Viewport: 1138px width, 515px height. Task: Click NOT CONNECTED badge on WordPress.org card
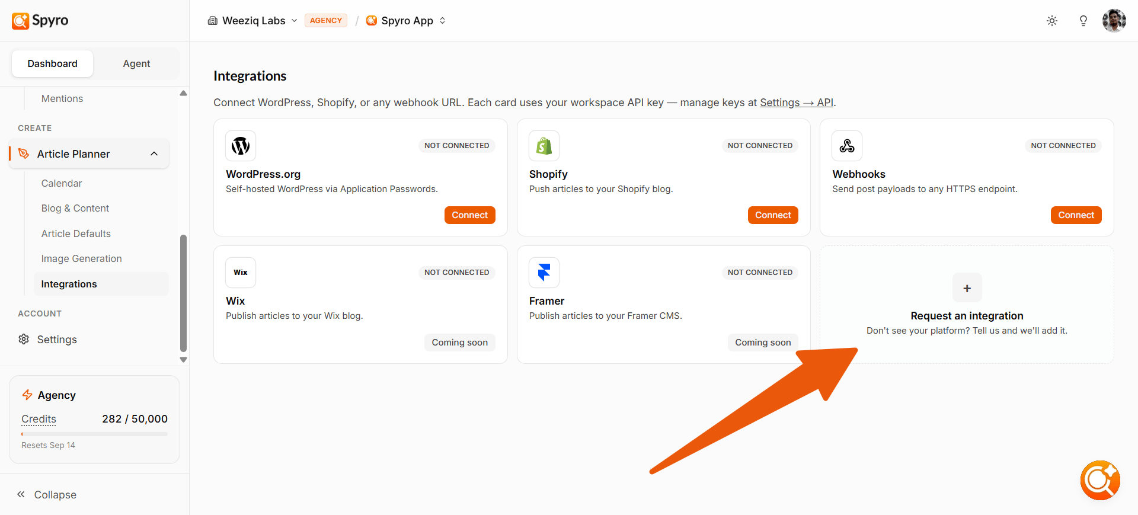(457, 146)
